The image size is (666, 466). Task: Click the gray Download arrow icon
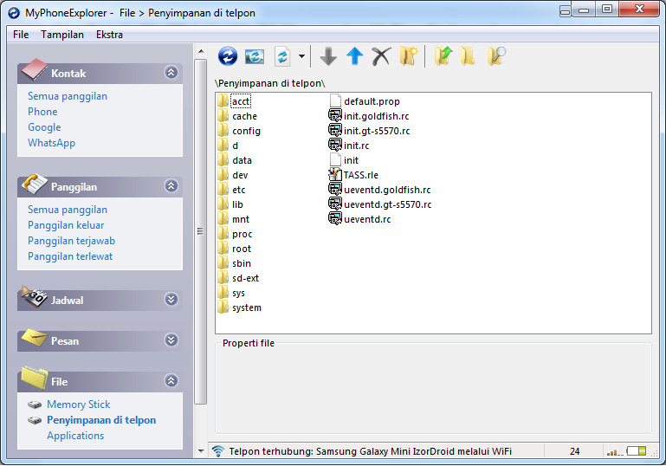[x=328, y=56]
